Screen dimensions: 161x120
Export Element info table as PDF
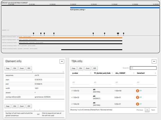29,68
